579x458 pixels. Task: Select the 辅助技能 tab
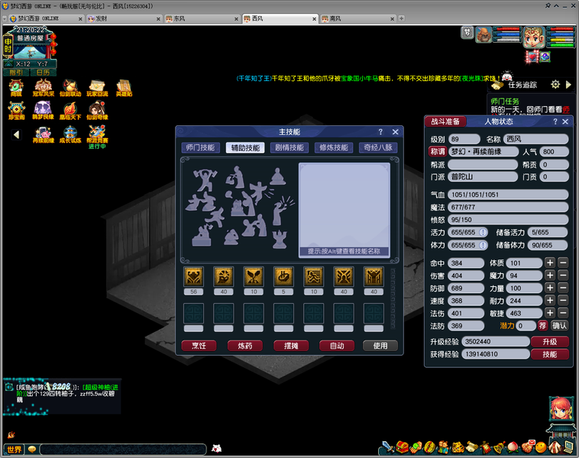pos(245,147)
